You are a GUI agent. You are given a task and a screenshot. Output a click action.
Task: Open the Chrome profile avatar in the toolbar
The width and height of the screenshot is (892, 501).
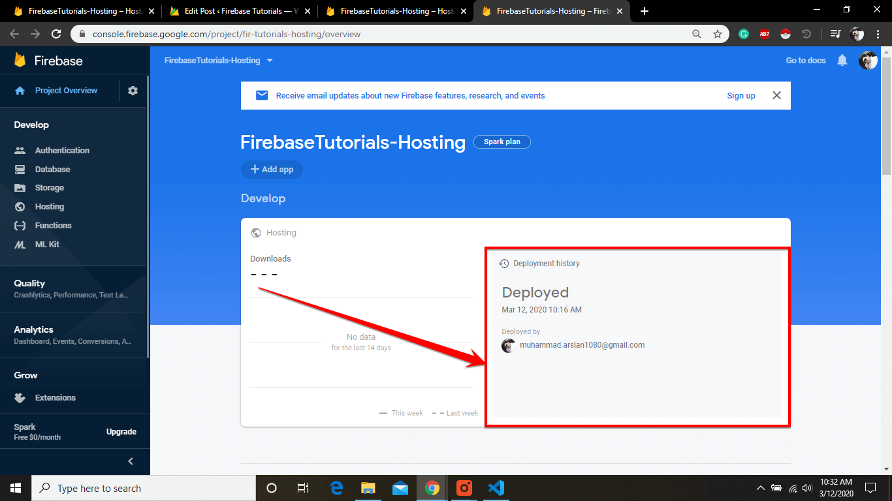click(857, 34)
